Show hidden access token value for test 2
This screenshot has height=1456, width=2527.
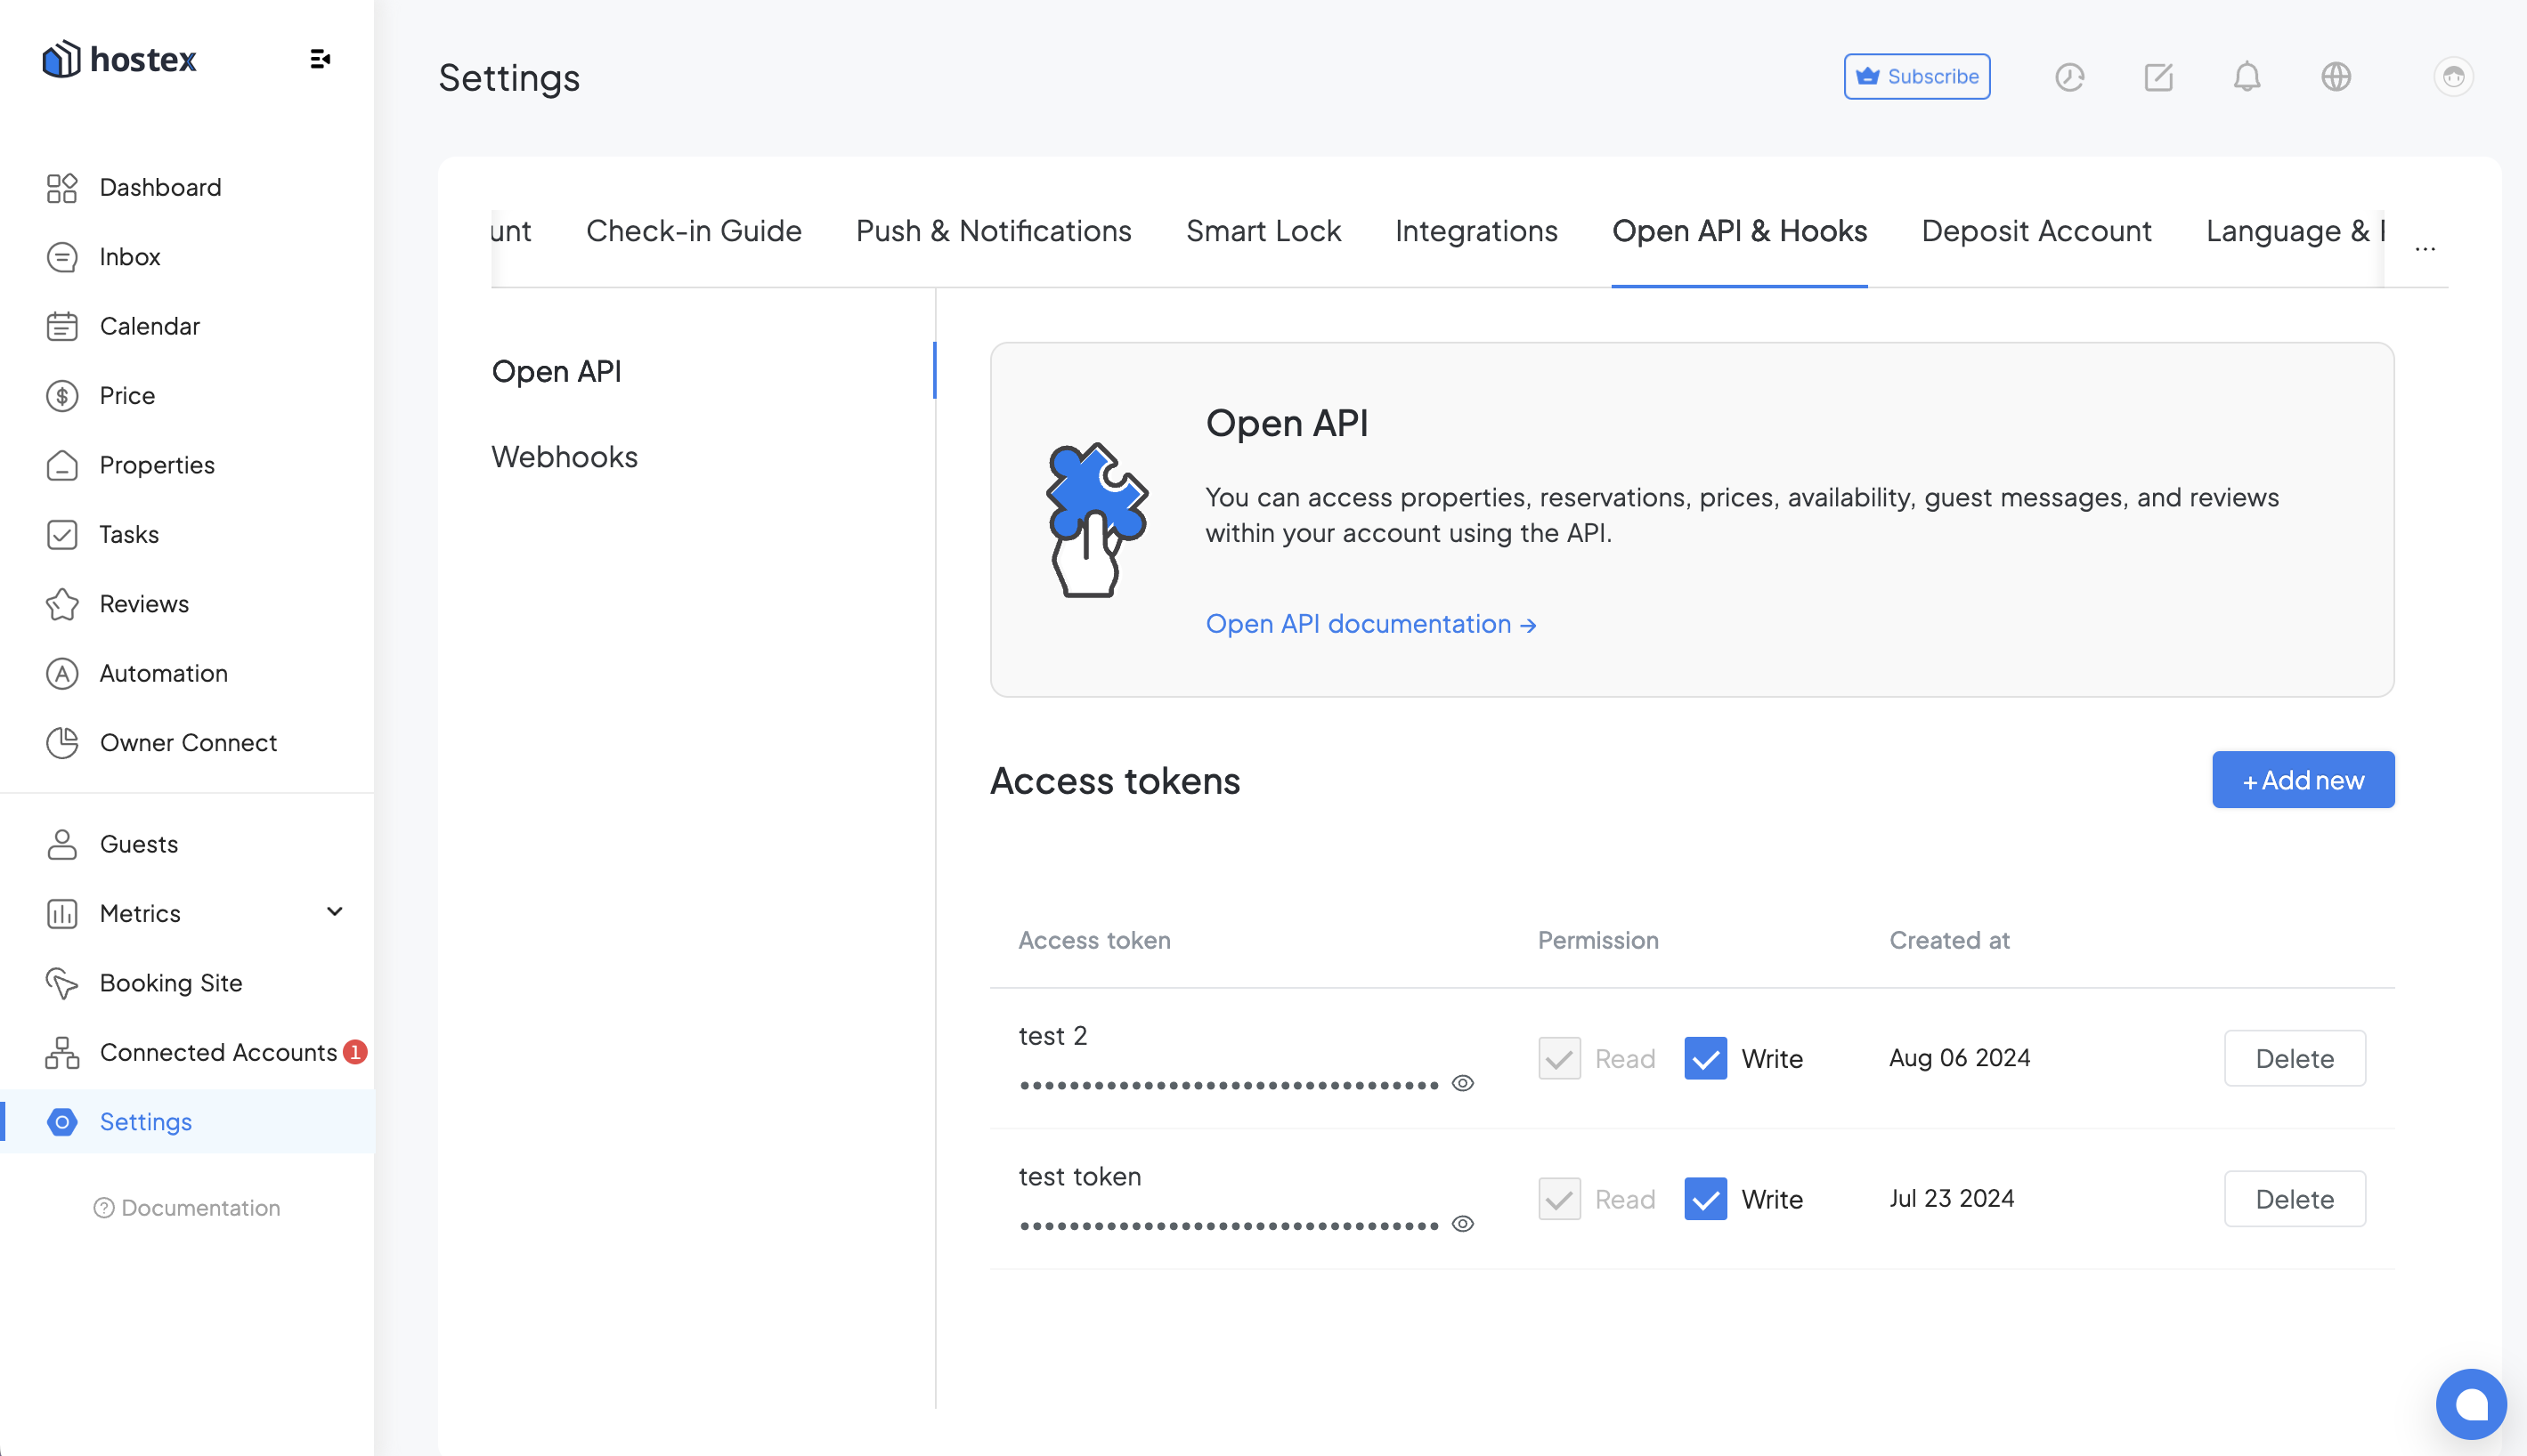coord(1463,1083)
